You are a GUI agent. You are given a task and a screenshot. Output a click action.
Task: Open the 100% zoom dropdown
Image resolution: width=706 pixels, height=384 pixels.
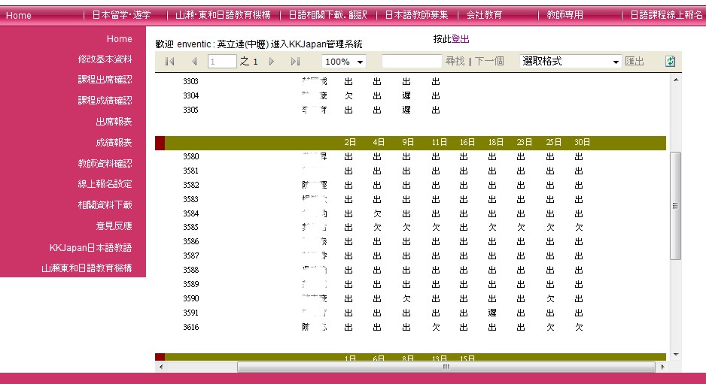343,62
